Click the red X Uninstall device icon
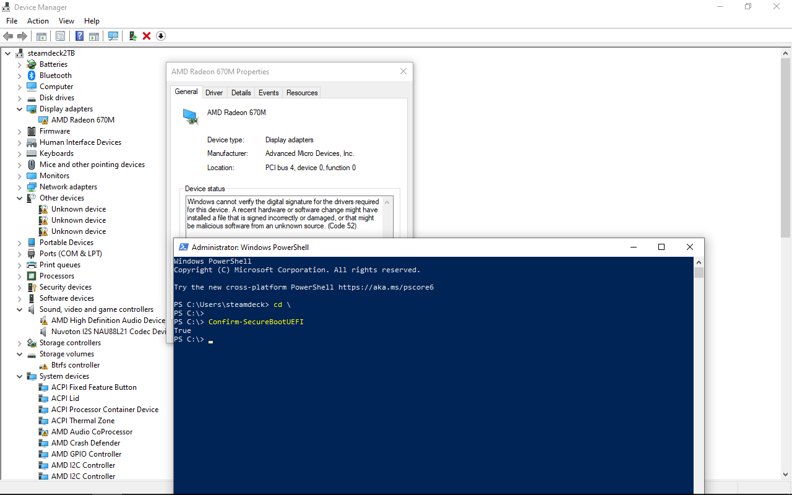 click(147, 36)
